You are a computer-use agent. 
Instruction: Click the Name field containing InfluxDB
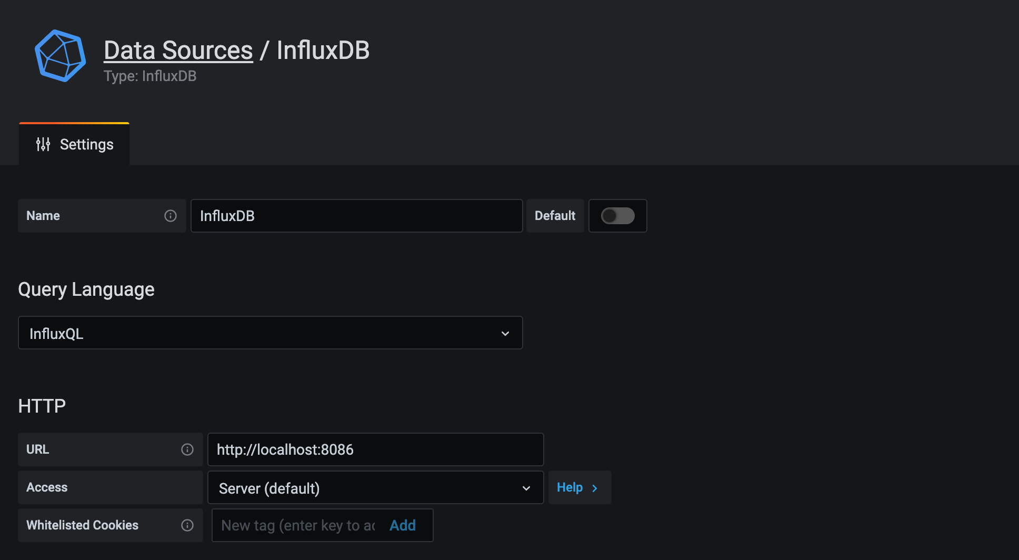pos(356,216)
